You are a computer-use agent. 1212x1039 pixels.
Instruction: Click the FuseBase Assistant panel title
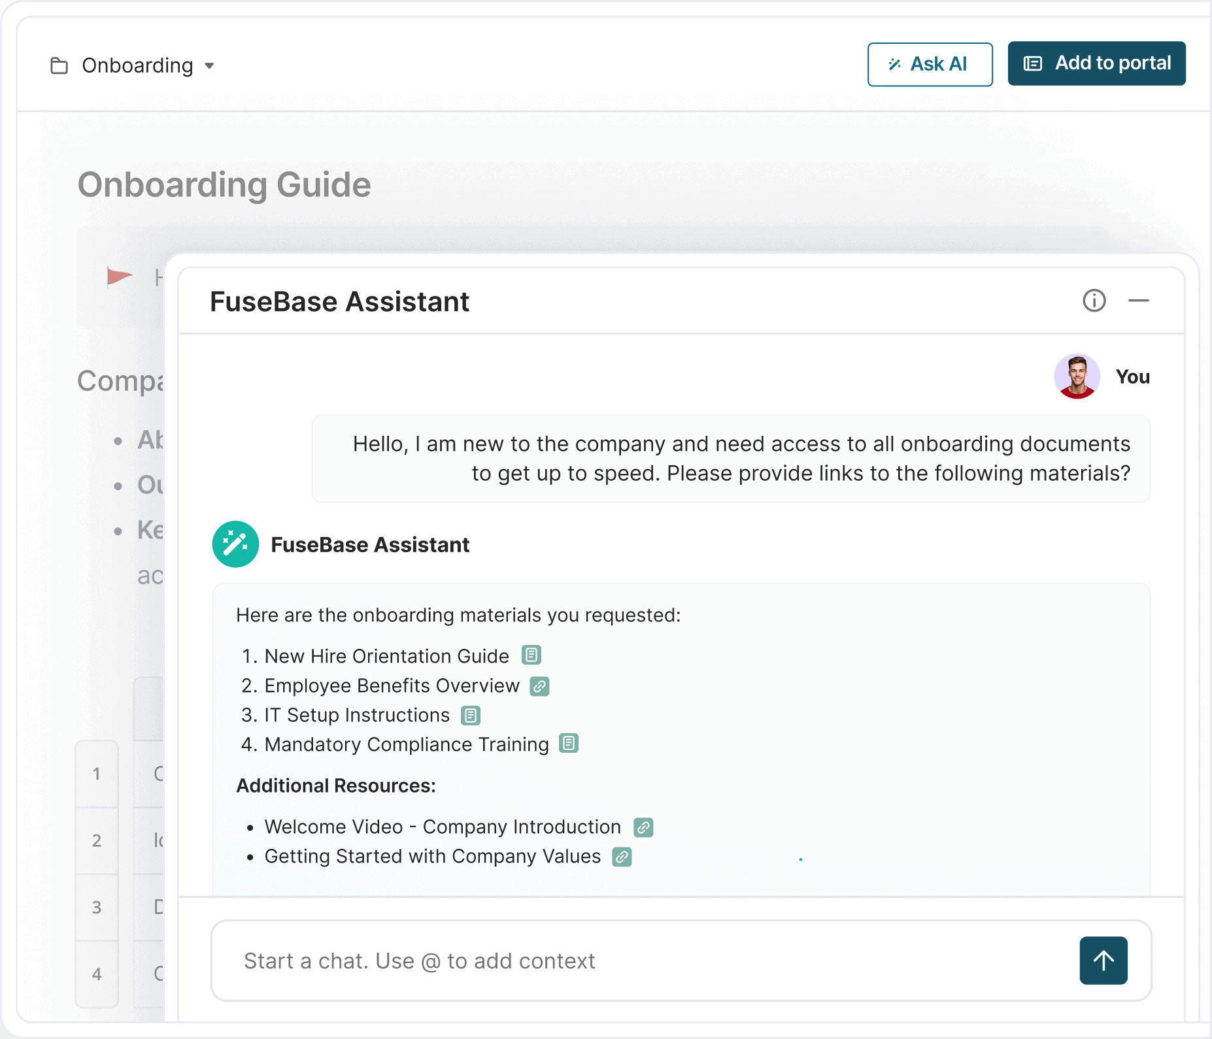[339, 302]
